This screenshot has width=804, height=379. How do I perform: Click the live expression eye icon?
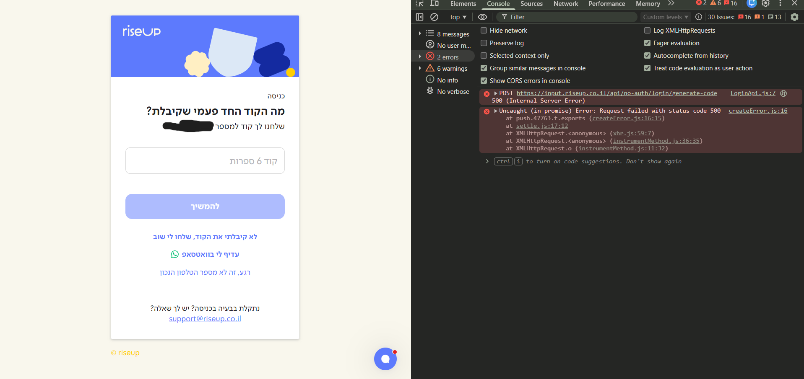482,17
